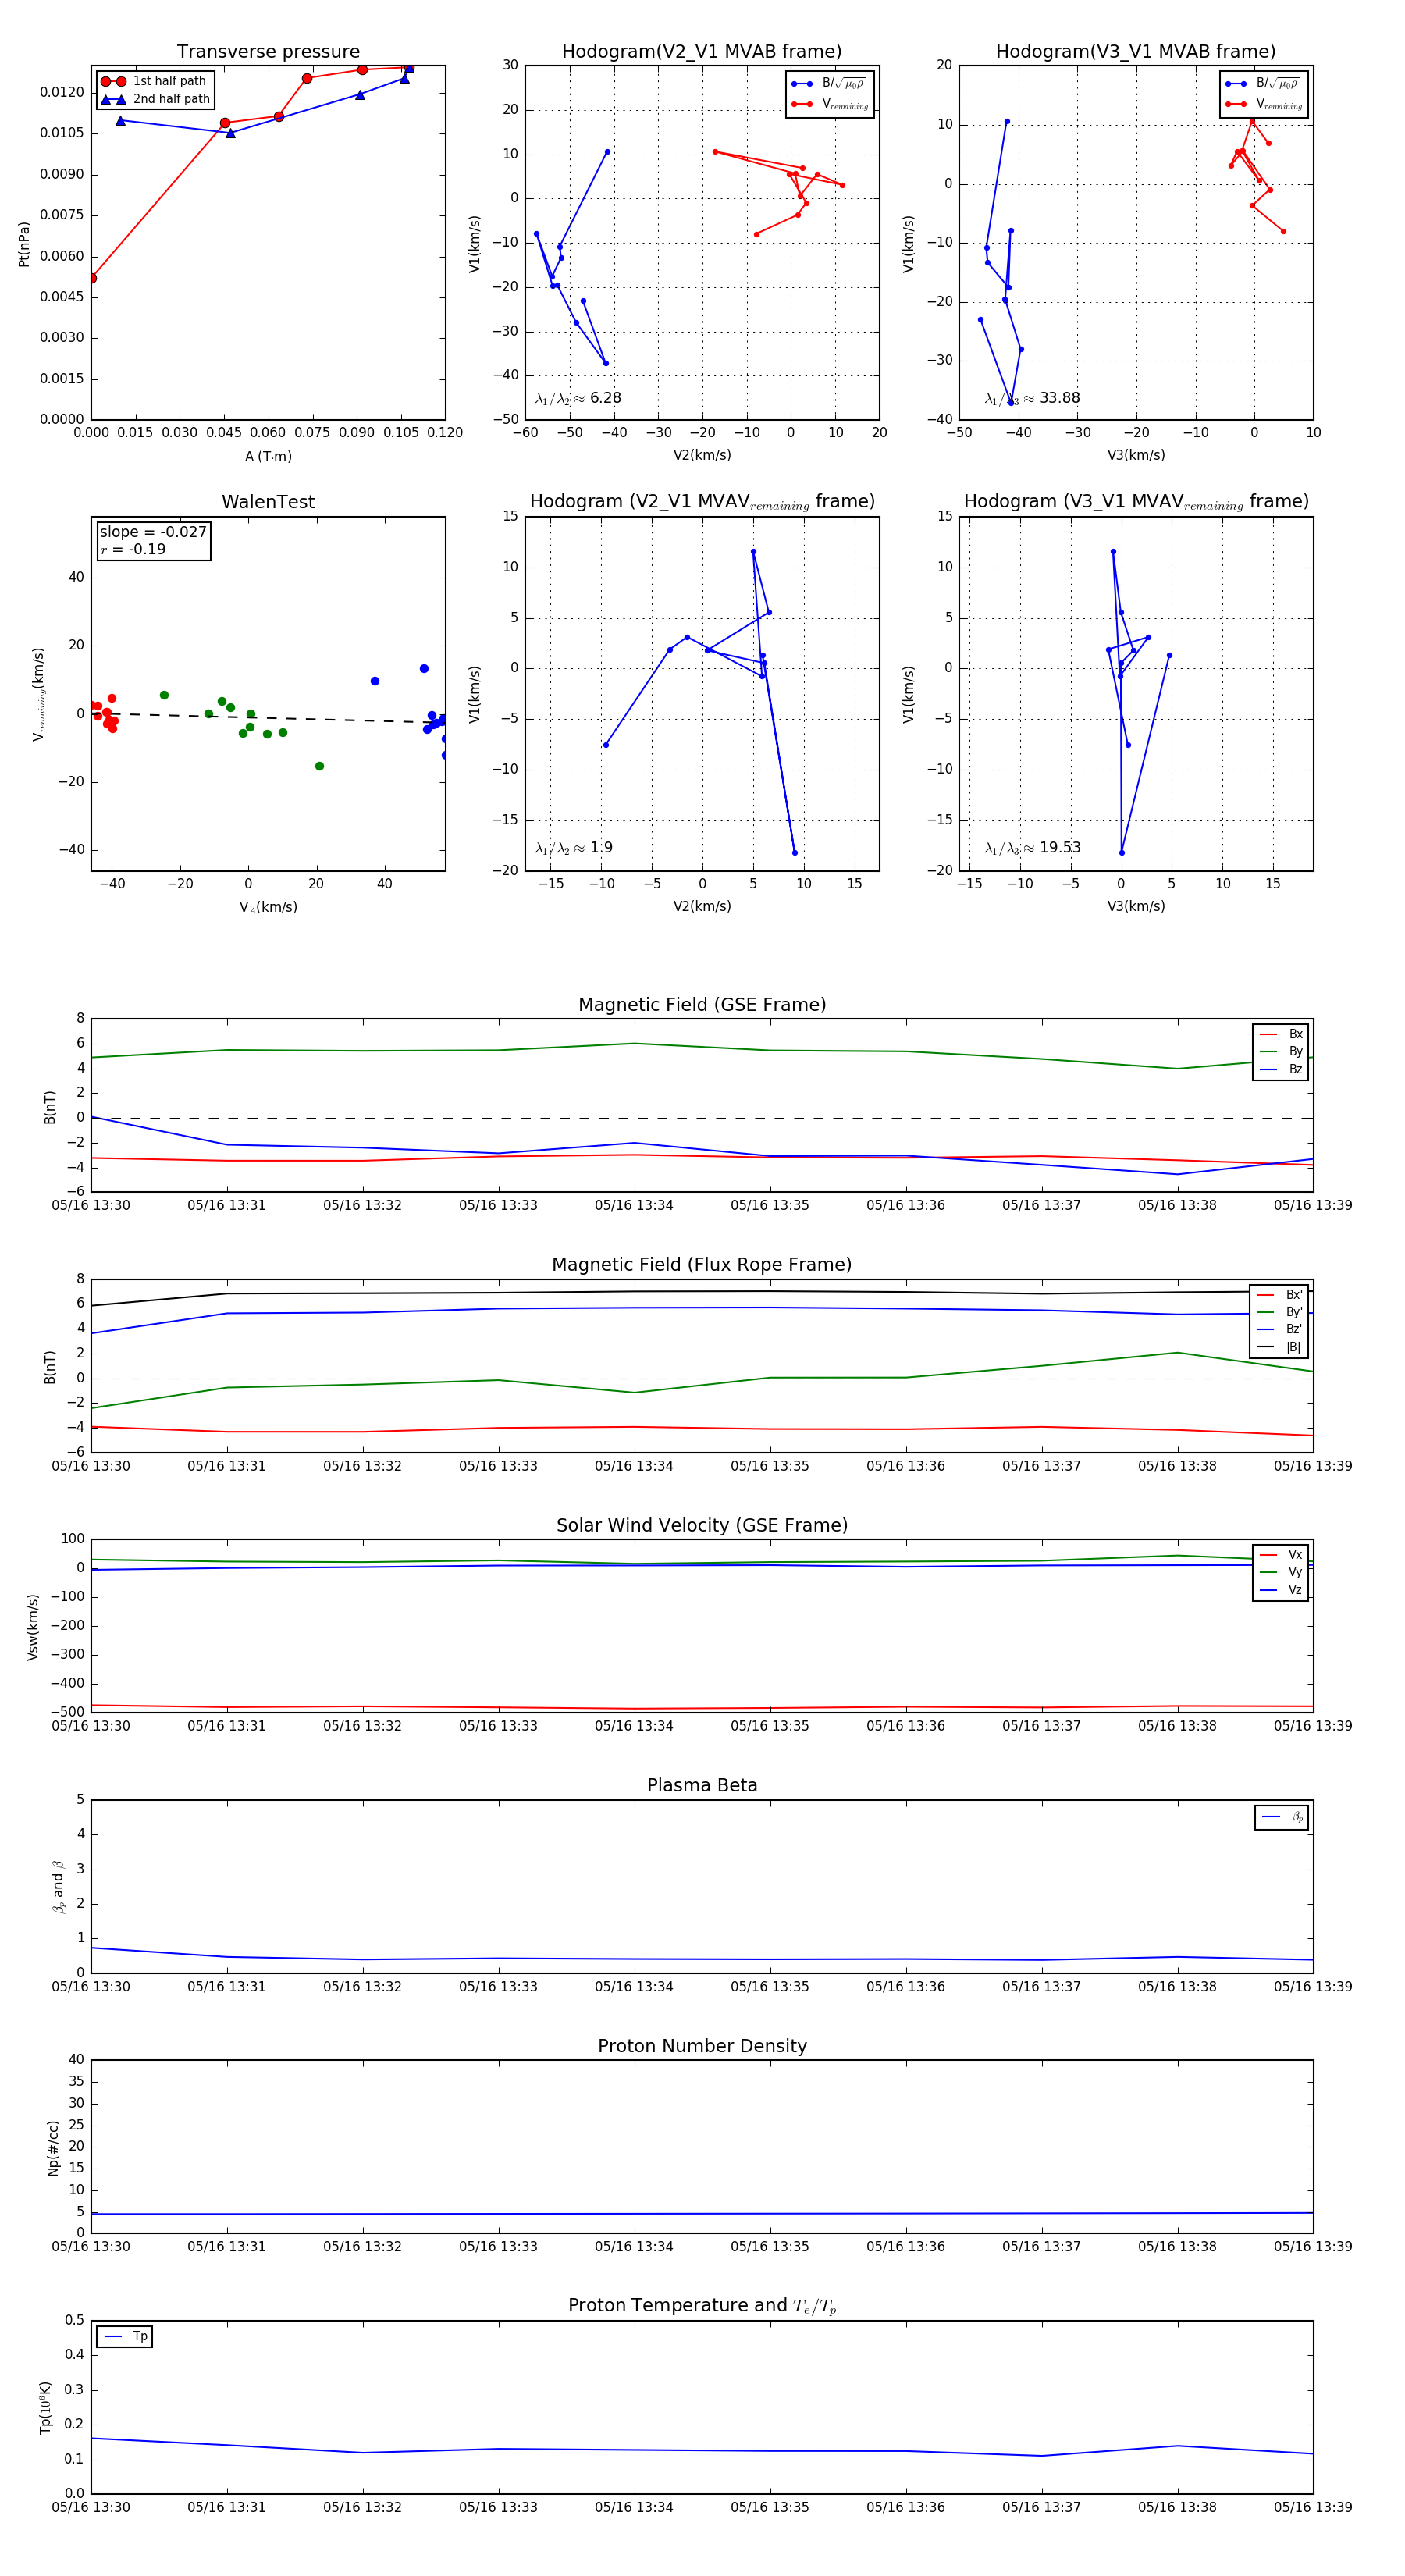Click the 'Hodogram (V2_V1 MVAV remaining frame)' title
Image resolution: width=1405 pixels, height=2576 pixels.
tap(702, 502)
